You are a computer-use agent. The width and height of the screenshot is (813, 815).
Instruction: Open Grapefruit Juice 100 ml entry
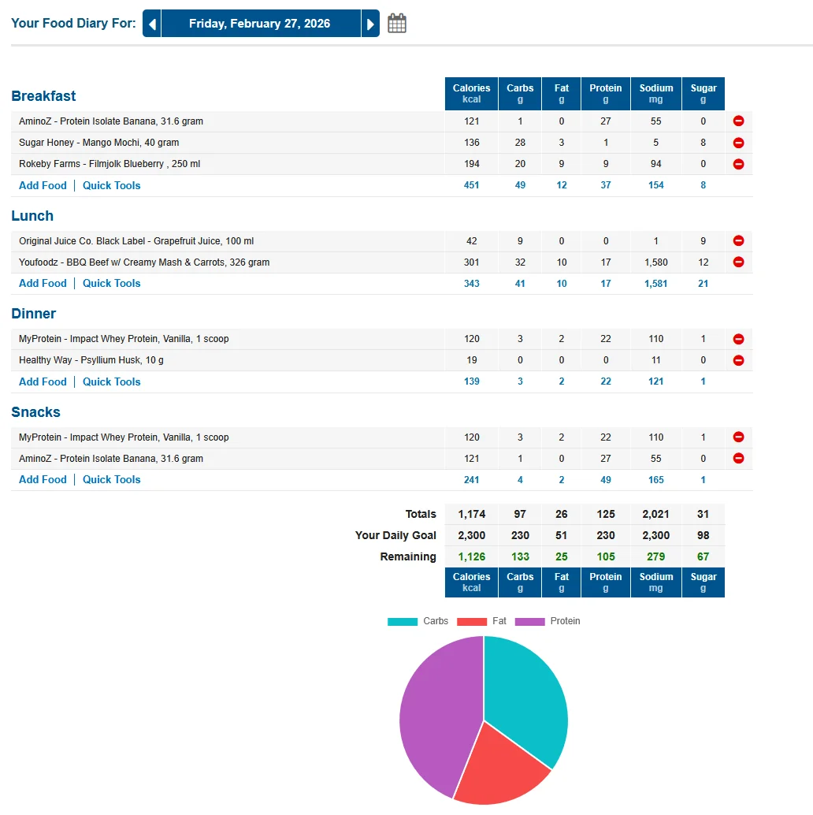pos(136,240)
